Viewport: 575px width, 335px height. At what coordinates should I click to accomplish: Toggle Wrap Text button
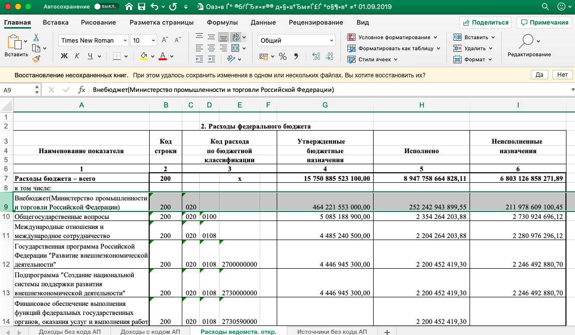coord(236,37)
